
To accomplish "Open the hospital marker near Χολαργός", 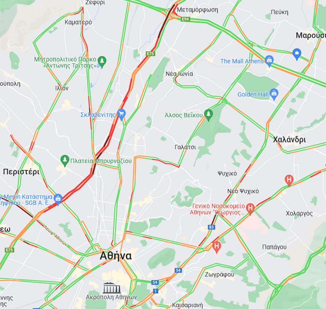I will (289, 180).
